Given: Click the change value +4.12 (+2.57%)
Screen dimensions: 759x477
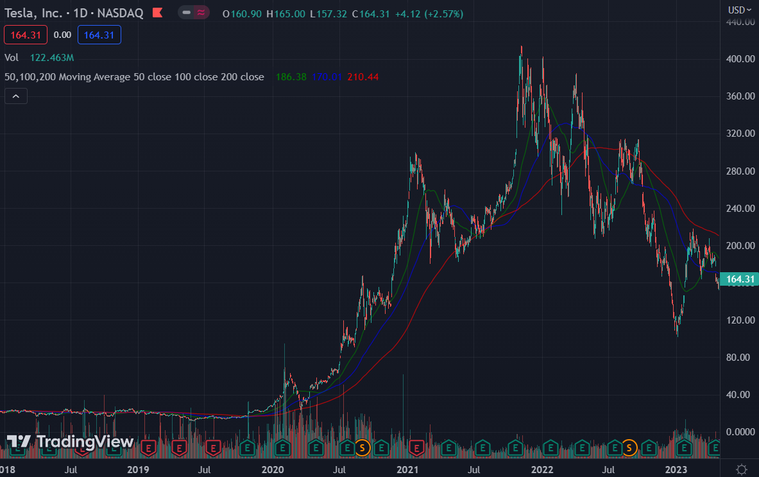Looking at the screenshot, I should (x=429, y=14).
